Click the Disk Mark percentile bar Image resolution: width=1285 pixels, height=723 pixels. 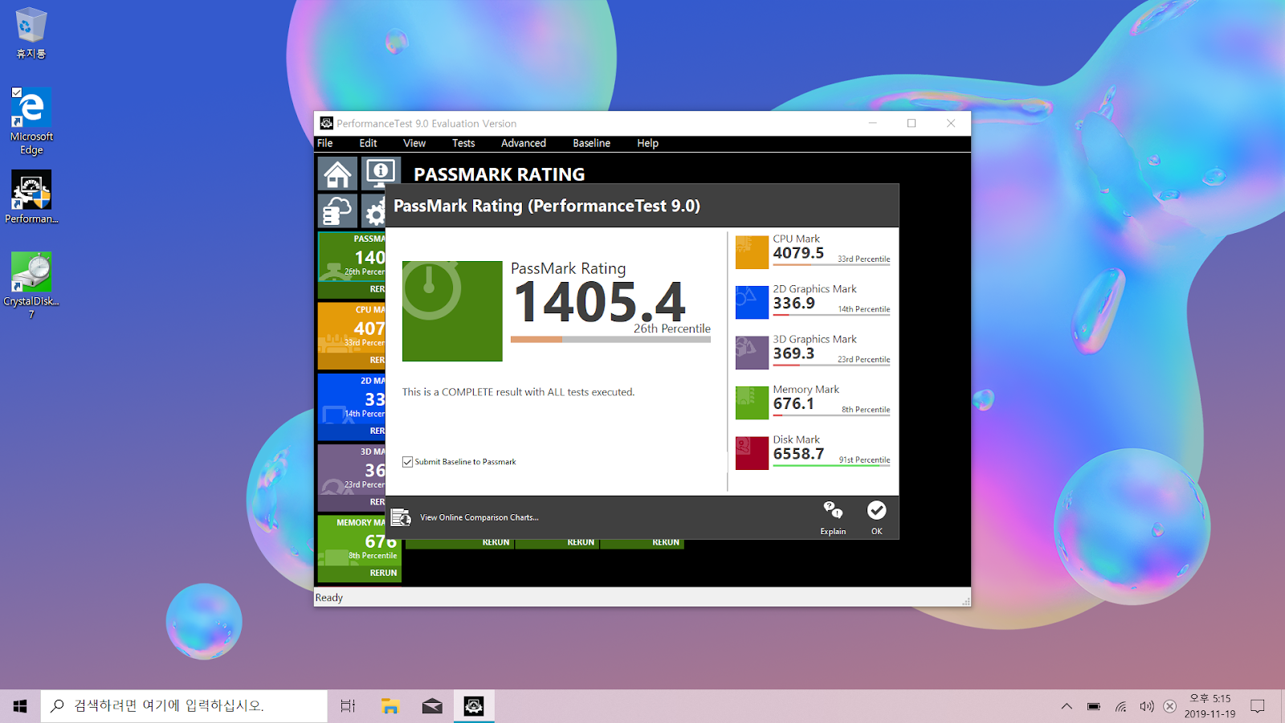click(x=831, y=466)
